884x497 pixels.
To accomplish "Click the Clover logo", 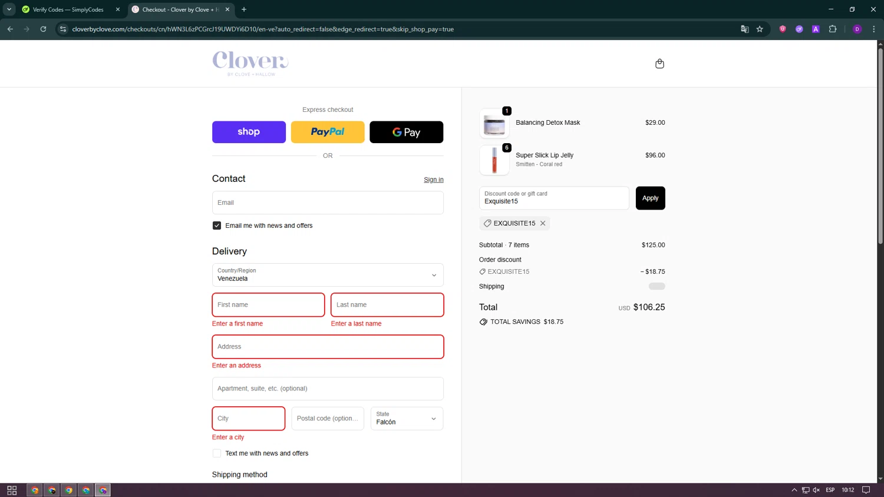I will pos(250,64).
